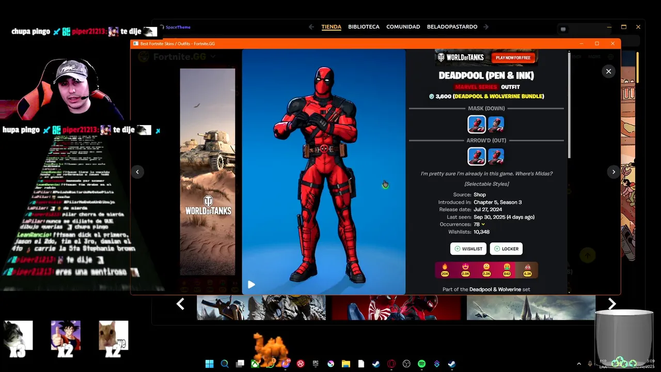This screenshot has height=372, width=661.
Task: Open the SpaceTheme title in the Steam window
Action: click(x=178, y=27)
